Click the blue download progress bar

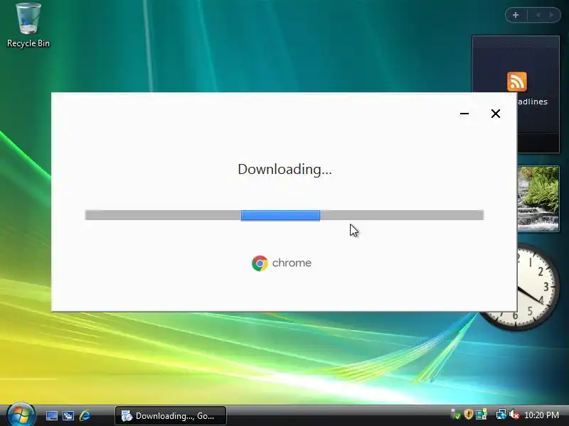pos(280,215)
